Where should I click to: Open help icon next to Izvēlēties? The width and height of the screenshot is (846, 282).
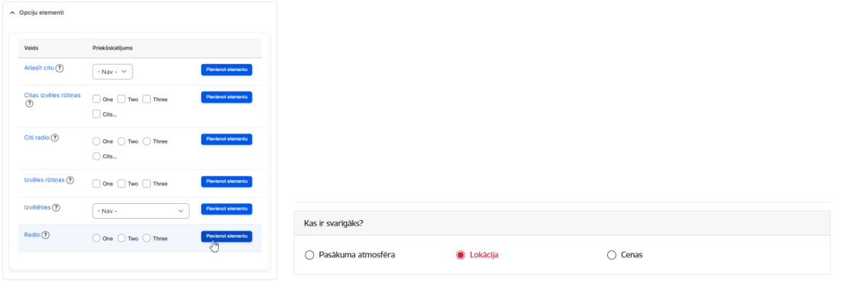[56, 208]
